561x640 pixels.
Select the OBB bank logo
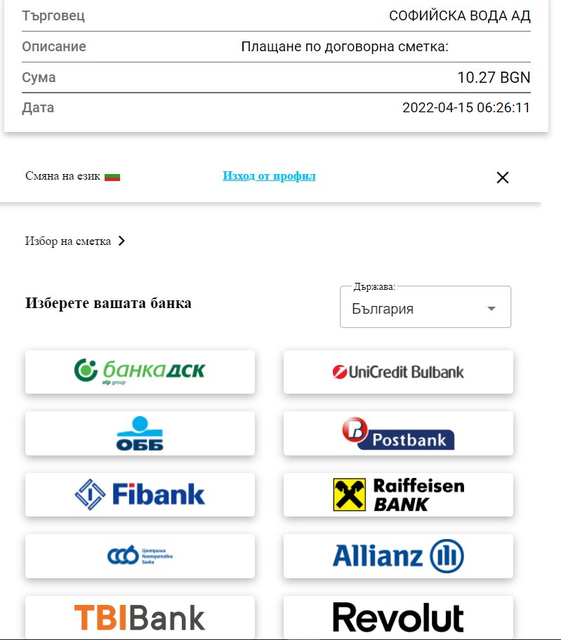140,433
